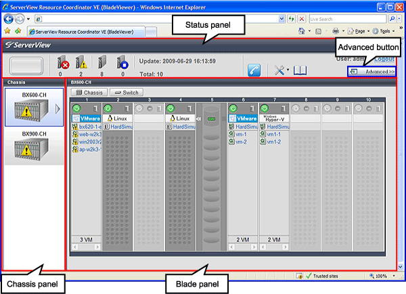
Task: Click the stopped status server icon
Action: (x=122, y=62)
